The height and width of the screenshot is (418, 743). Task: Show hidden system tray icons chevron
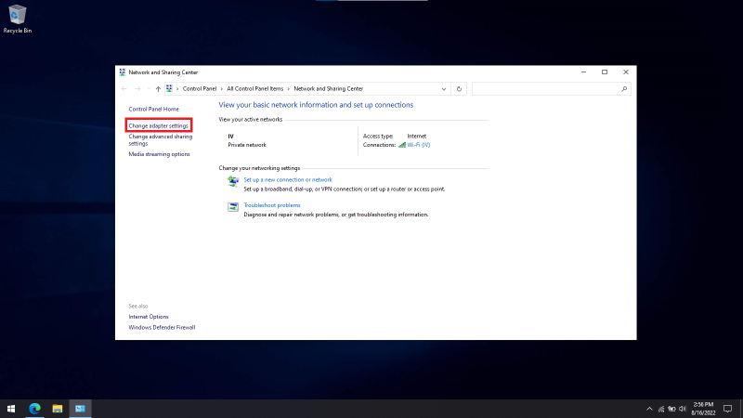click(x=649, y=408)
